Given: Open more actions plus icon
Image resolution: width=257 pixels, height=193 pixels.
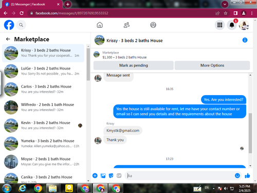Looking at the screenshot, I should coord(95,176).
